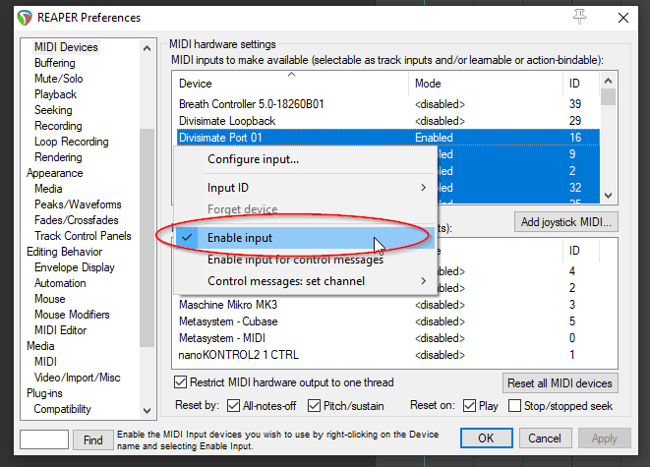Image resolution: width=650 pixels, height=467 pixels.
Task: Open the Mouse Modifiers page
Action: point(72,315)
